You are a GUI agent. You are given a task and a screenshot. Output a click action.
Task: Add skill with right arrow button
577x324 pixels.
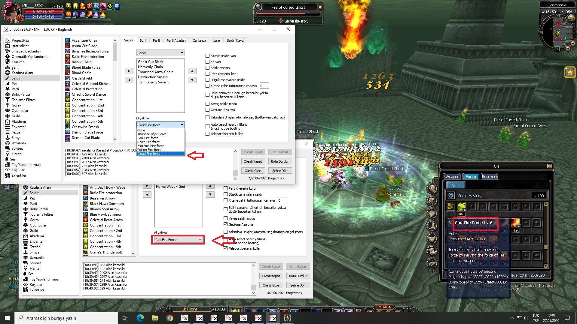[x=129, y=71]
